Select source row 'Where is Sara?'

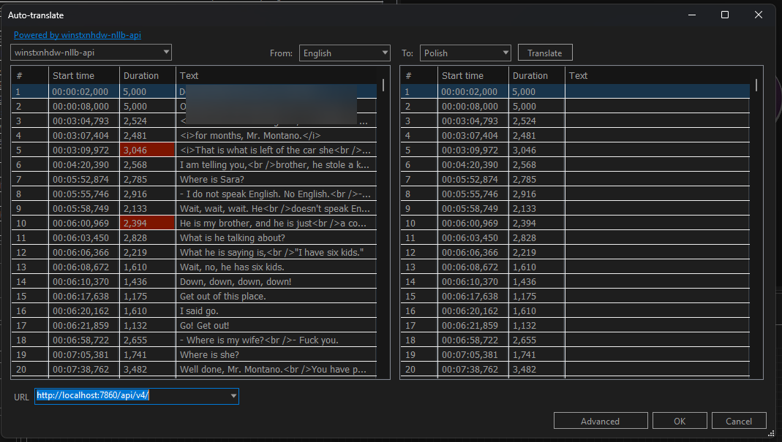212,180
